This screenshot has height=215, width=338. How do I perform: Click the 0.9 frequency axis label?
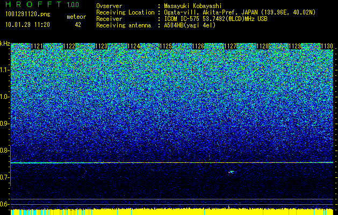[x=5, y=124]
